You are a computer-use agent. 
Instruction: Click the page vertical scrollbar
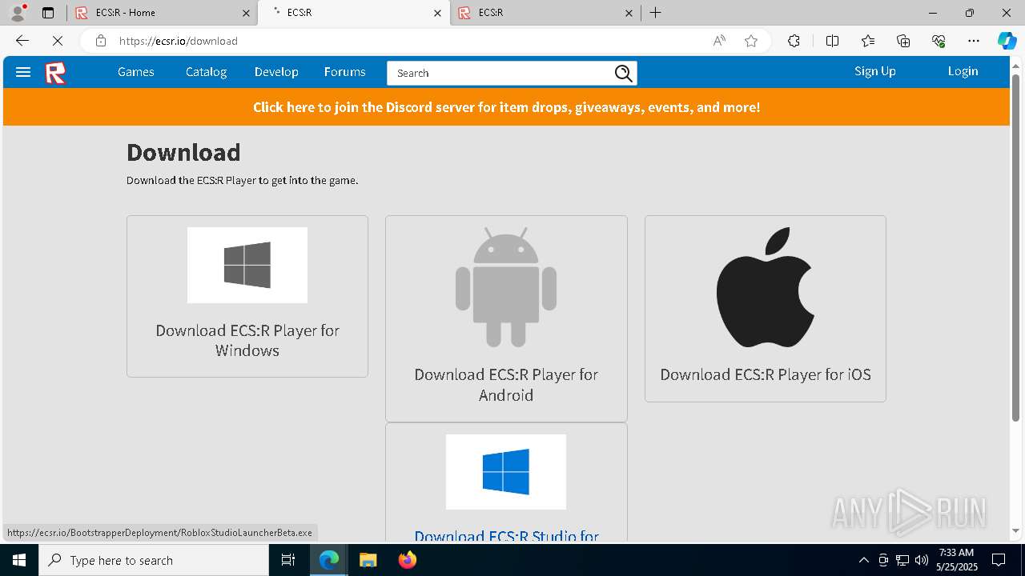(1015, 248)
